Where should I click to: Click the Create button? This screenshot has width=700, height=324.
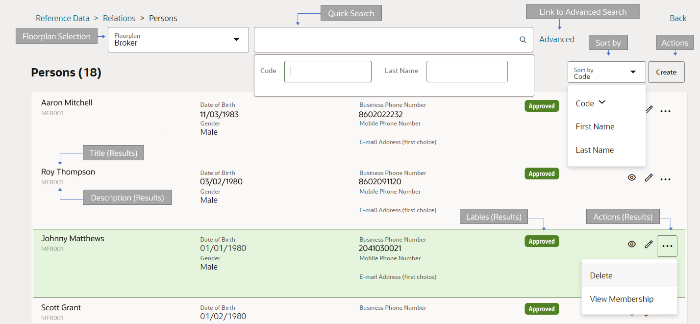666,72
